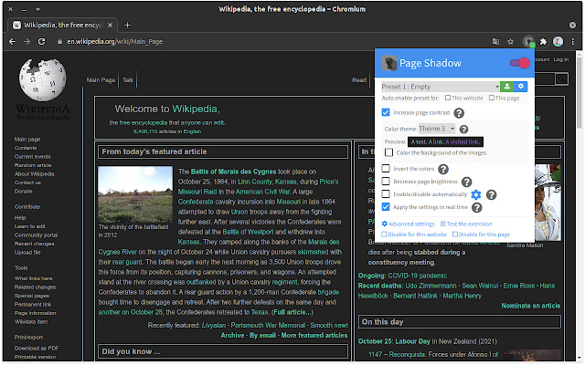The height and width of the screenshot is (365, 585).
Task: Check auto enable preset for This website
Action: click(448, 98)
